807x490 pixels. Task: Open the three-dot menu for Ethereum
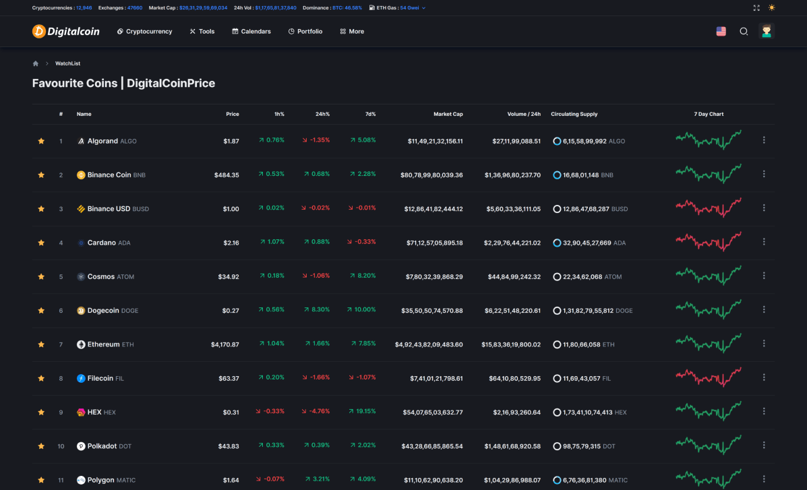(764, 343)
